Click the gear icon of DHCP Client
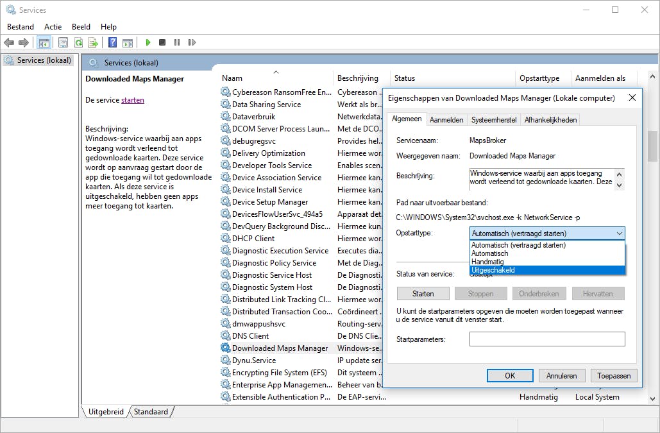This screenshot has height=433, width=660. tap(226, 238)
